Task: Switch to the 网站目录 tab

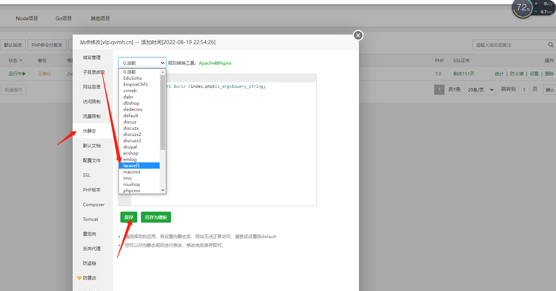Action: 92,87
